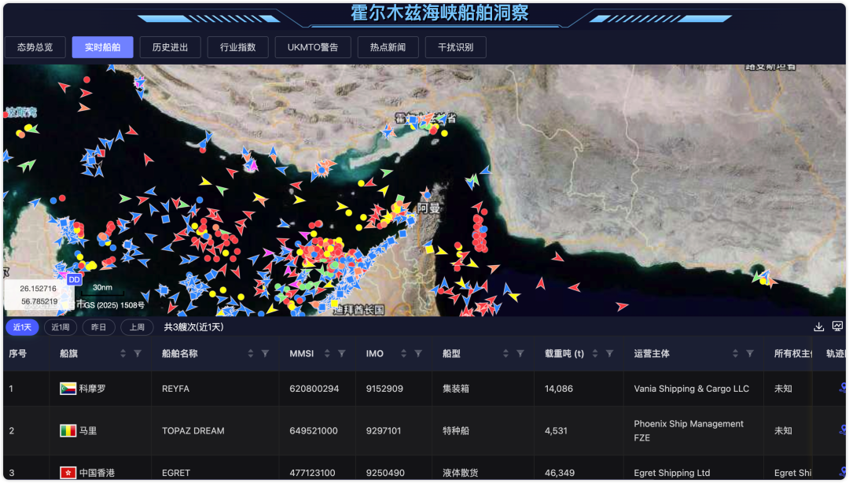Click the Hong Kong flag in the EGRET row
The height and width of the screenshot is (483, 849).
68,473
